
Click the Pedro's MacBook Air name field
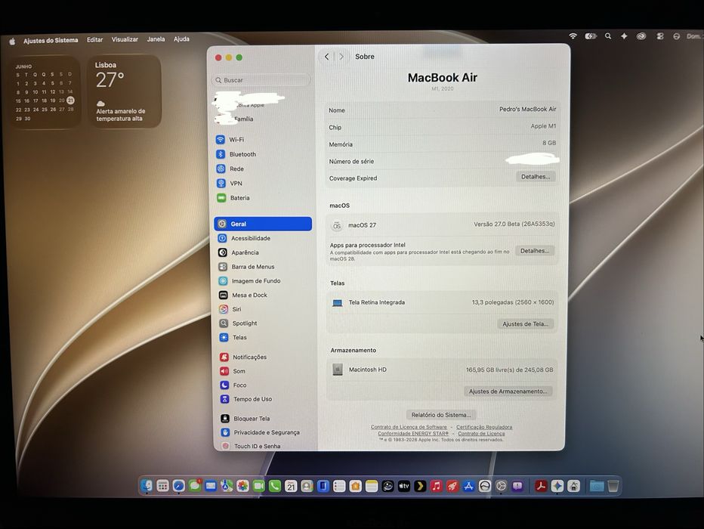[527, 109]
